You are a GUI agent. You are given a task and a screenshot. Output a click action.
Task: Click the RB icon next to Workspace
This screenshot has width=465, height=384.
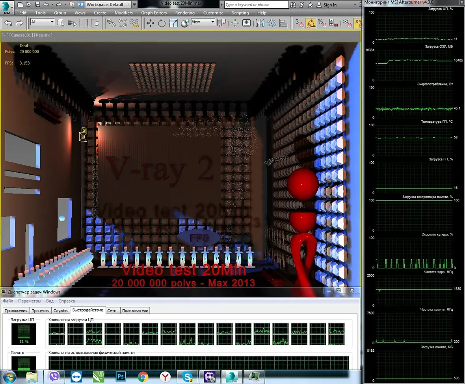81,4
